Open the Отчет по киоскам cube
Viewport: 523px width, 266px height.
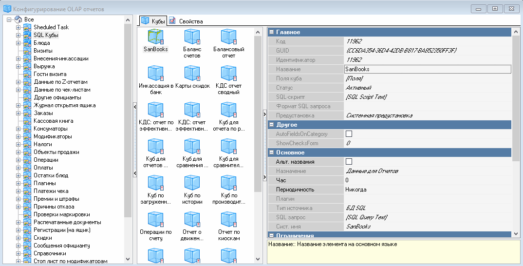tap(228, 220)
